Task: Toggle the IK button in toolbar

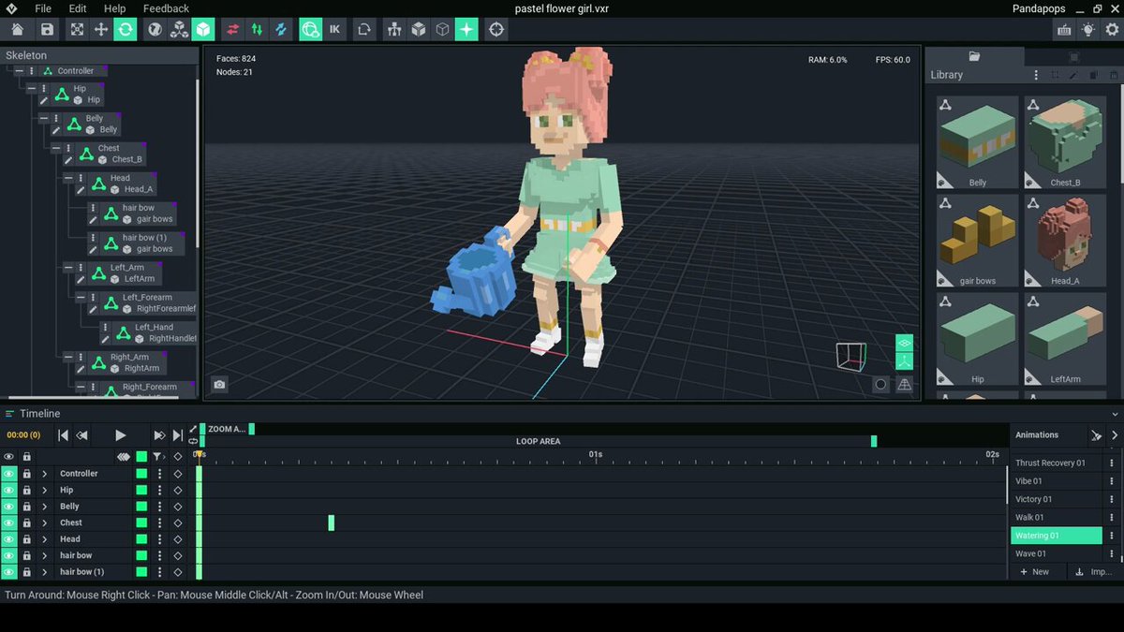Action: [334, 30]
